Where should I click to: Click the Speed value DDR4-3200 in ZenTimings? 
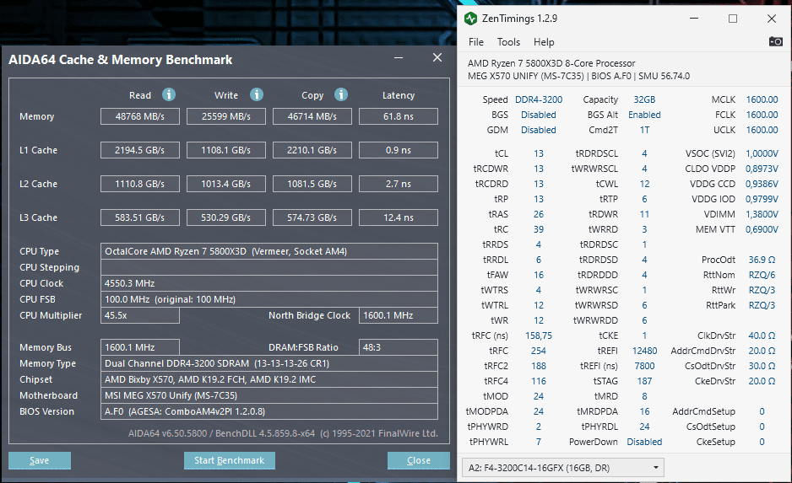(x=539, y=99)
